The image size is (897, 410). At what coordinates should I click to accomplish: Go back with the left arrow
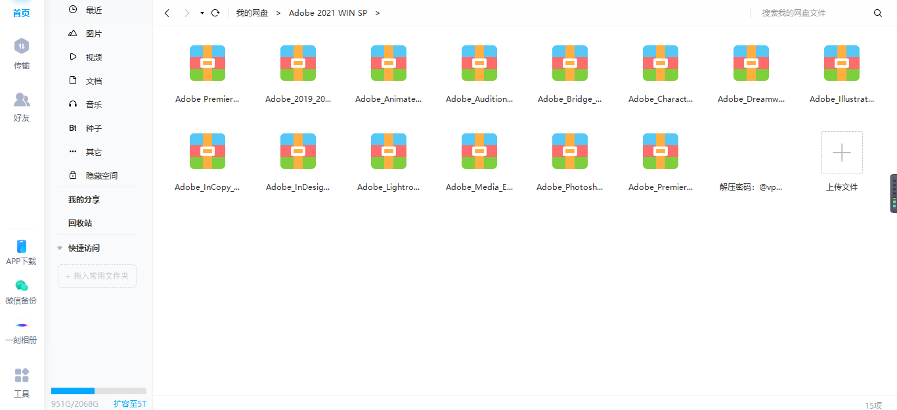(167, 13)
